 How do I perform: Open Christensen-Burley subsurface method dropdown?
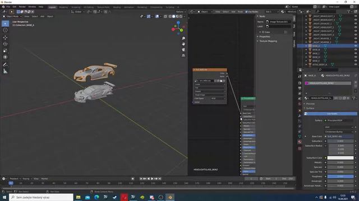[x=339, y=132]
